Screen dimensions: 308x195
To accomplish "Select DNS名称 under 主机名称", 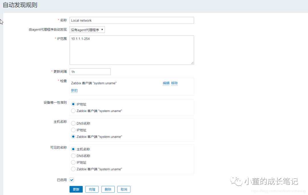I will pyautogui.click(x=73, y=123).
